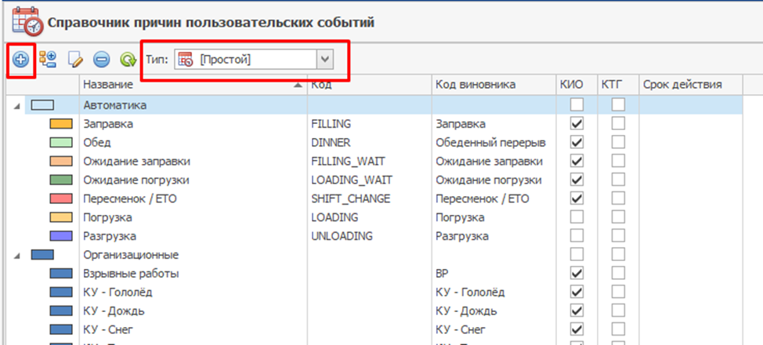763x345 pixels.
Task: Click the green Refresh icon
Action: point(127,60)
